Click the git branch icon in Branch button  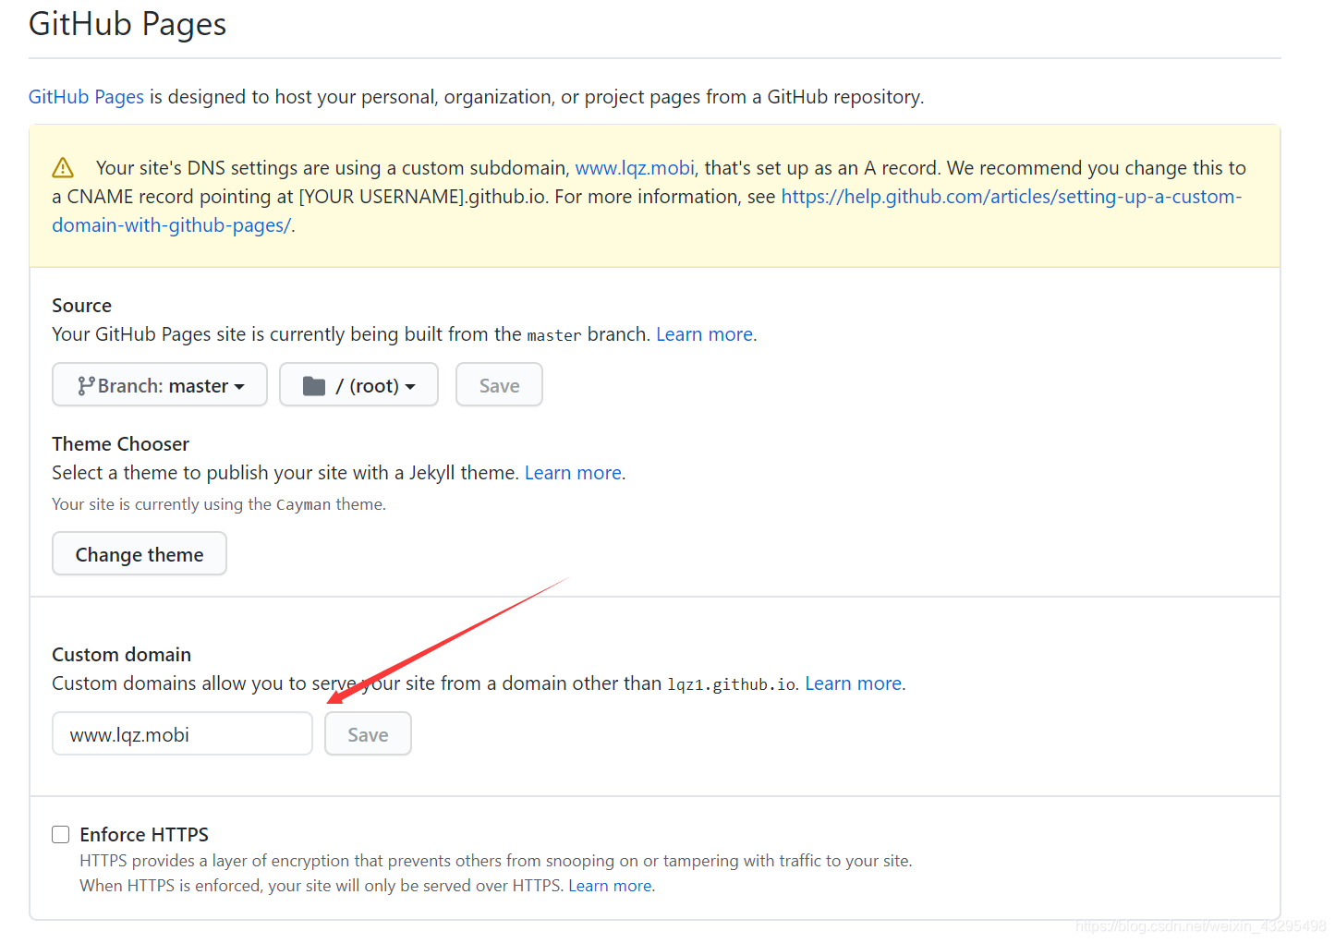pyautogui.click(x=86, y=386)
